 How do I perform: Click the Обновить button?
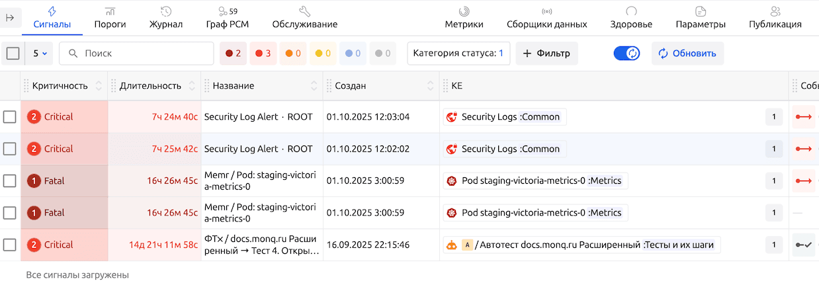click(687, 54)
